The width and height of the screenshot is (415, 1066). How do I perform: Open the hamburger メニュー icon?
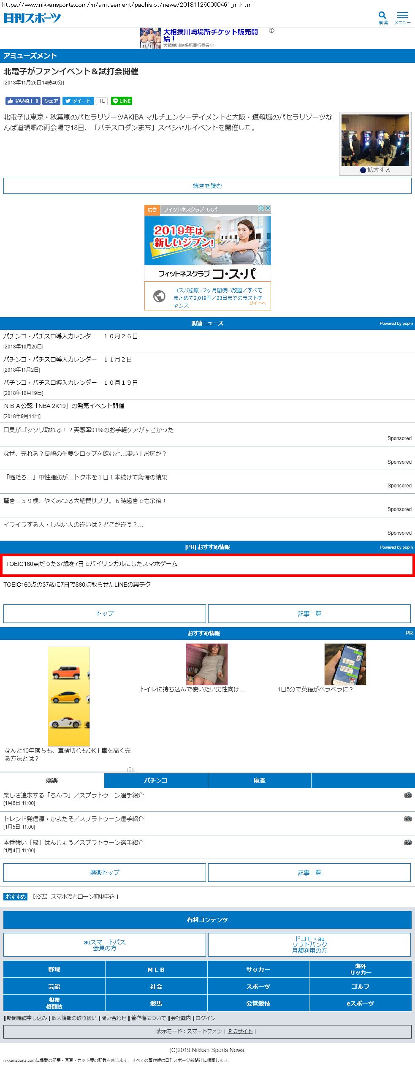click(x=402, y=18)
